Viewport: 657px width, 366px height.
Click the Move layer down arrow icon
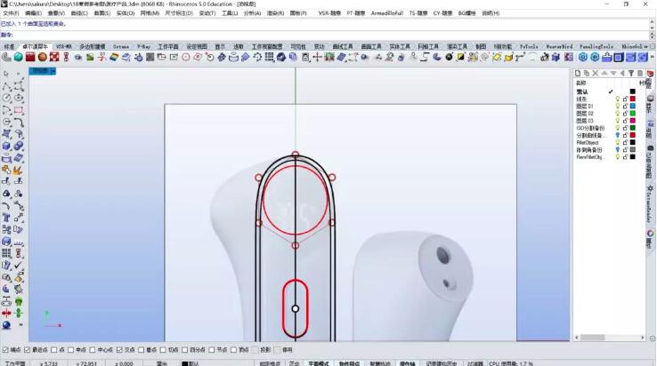613,73
